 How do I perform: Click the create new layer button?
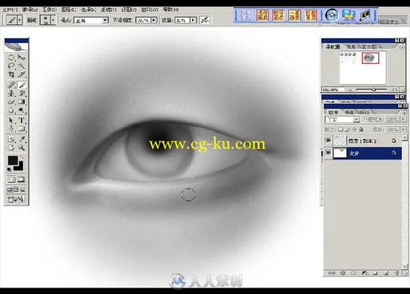point(386,273)
